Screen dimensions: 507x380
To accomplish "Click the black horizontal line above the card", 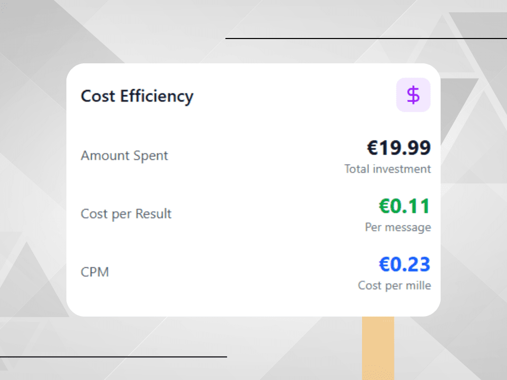I will 365,38.
